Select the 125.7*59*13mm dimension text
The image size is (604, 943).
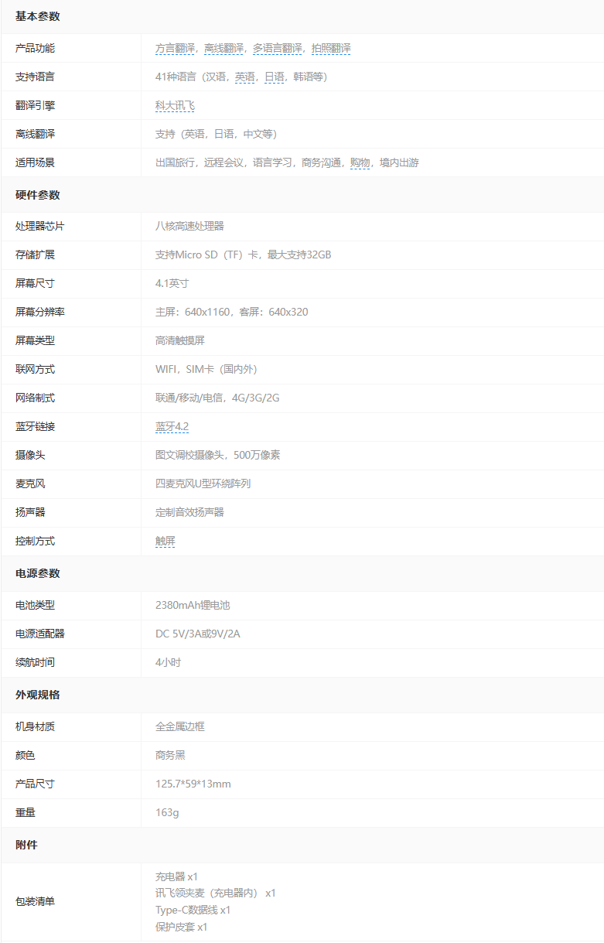[x=193, y=784]
